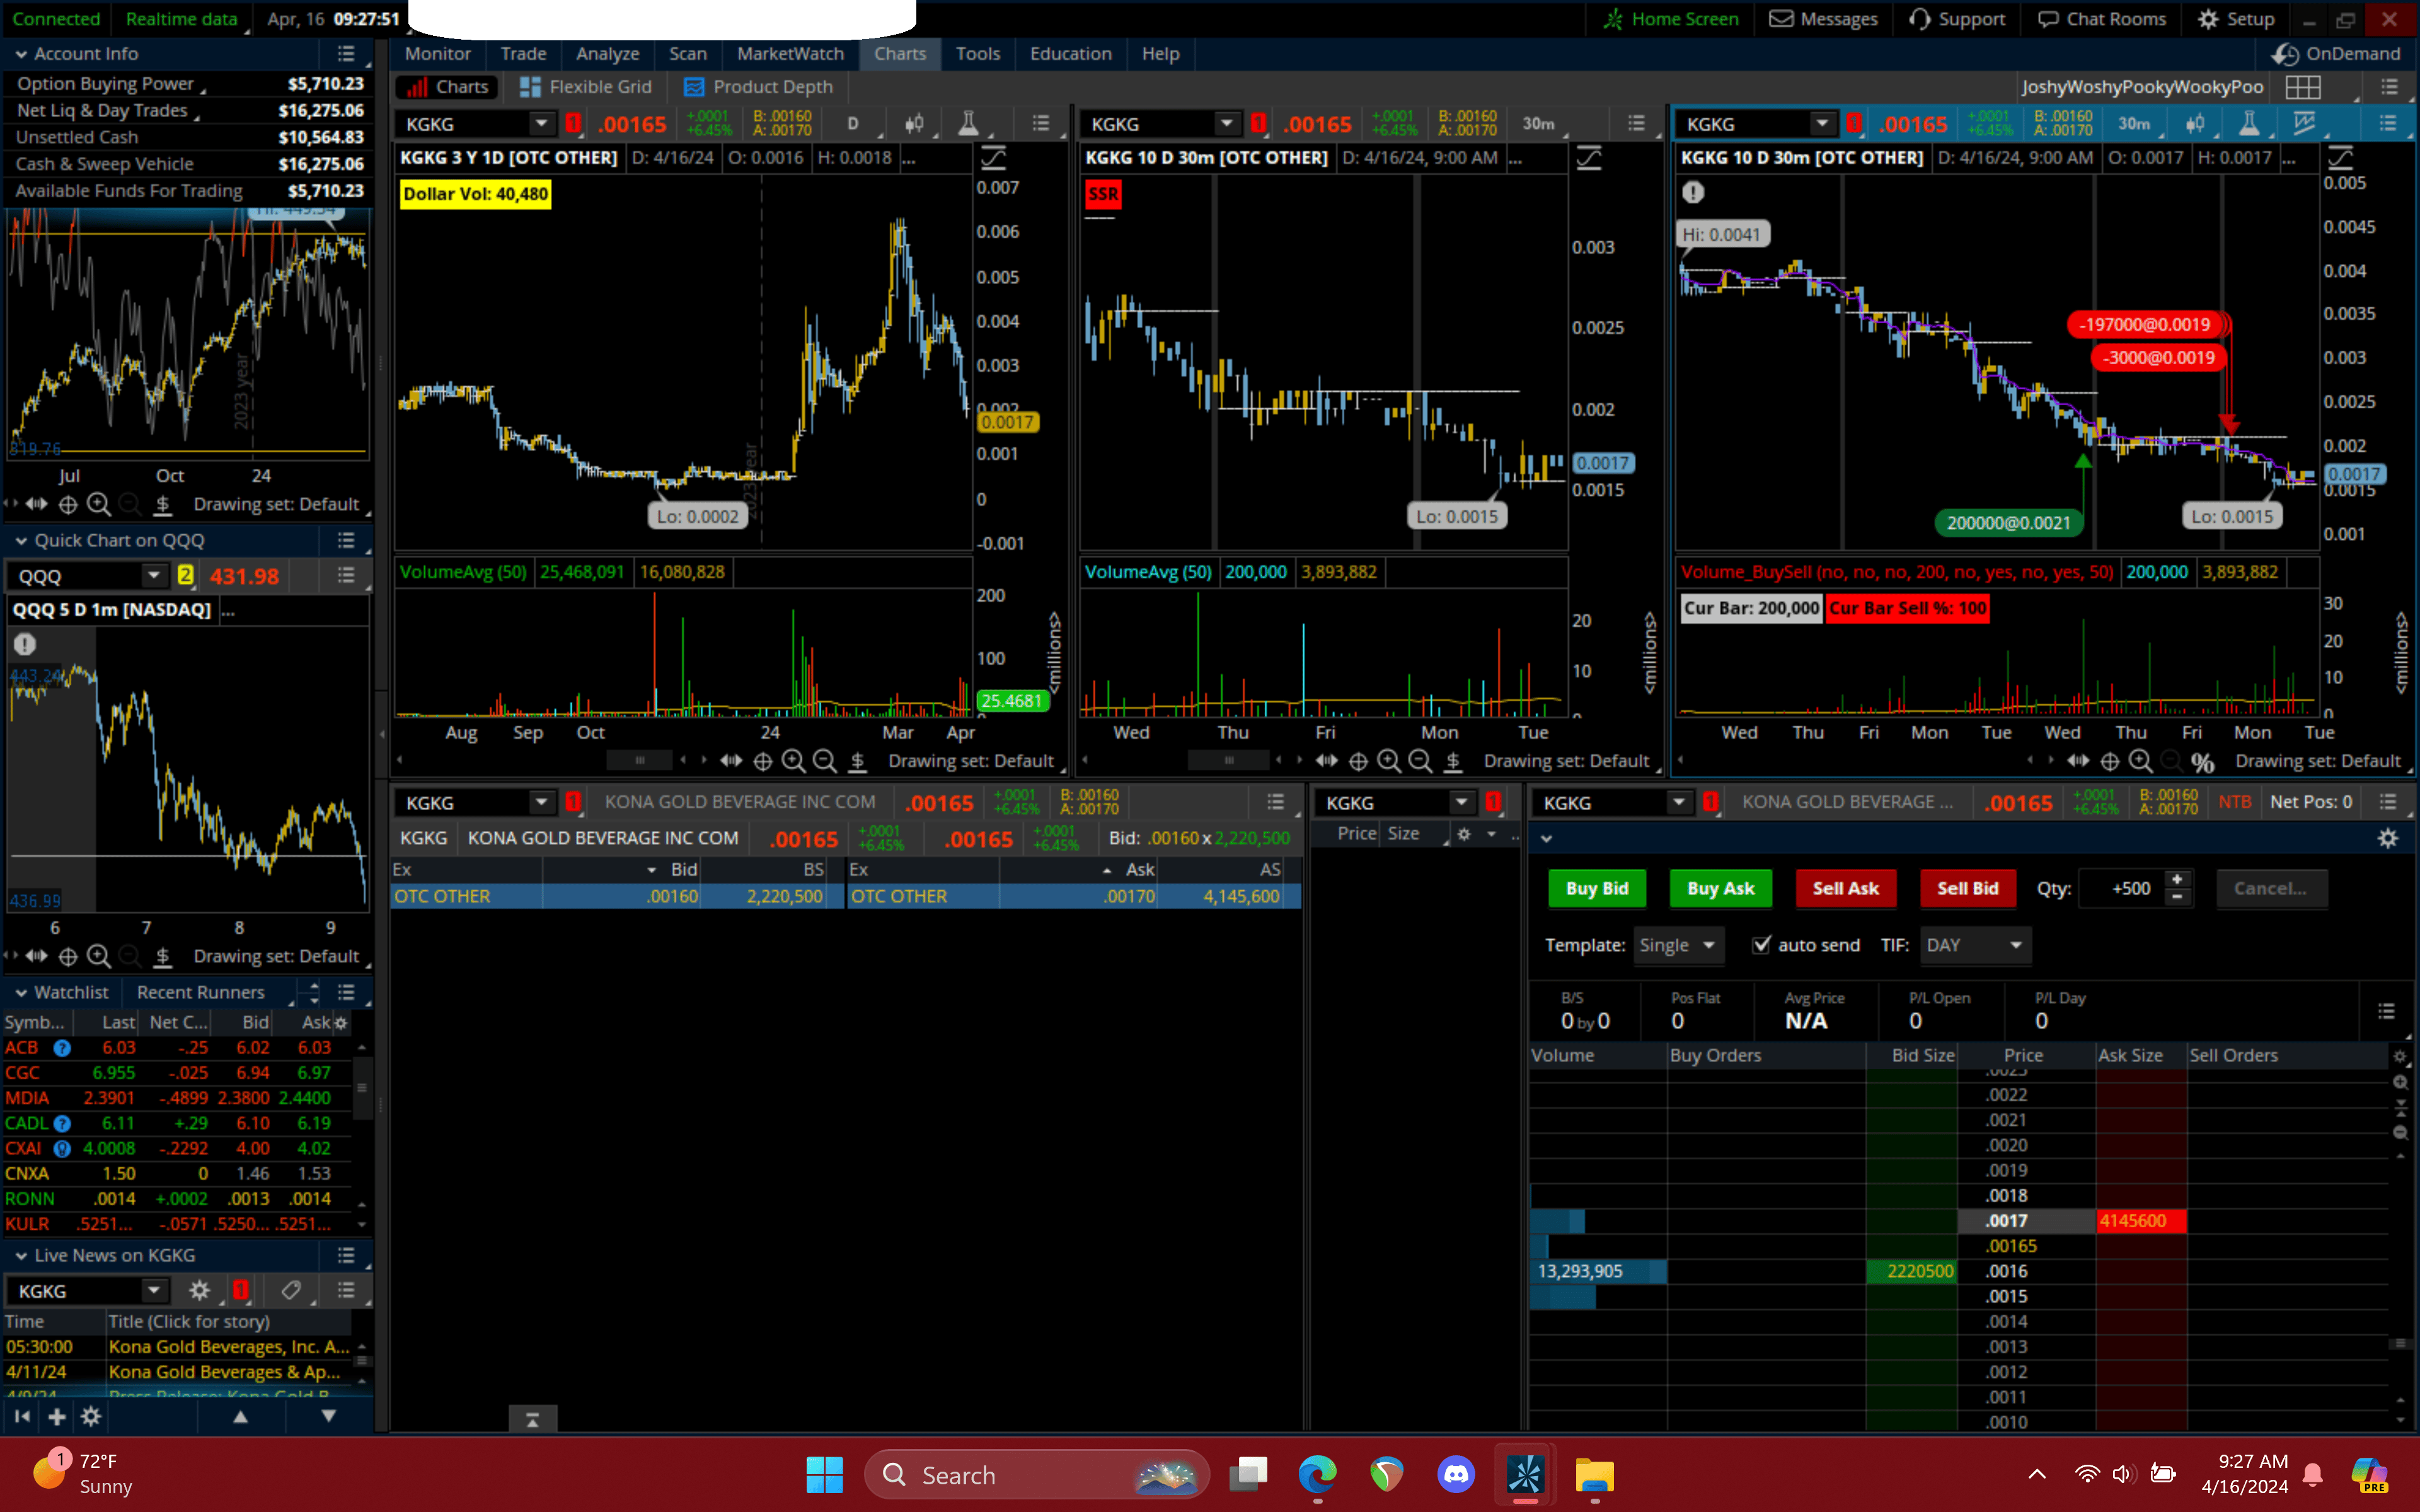This screenshot has width=2420, height=1512.
Task: Toggle percent scale icon on third chart
Action: (2202, 762)
